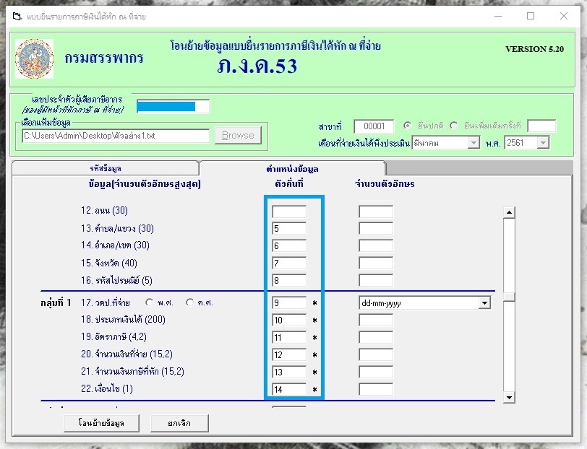Screen dimensions: 587x449
Task: Focus the taxpayer ID number field
Action: (x=173, y=107)
